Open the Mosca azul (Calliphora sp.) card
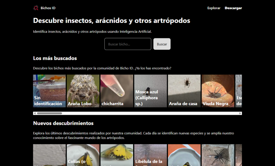Screen dimensions: 275x166 pyautogui.click(x=151, y=91)
